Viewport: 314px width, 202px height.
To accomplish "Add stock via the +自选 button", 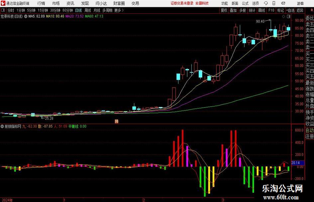I will click(290, 10).
